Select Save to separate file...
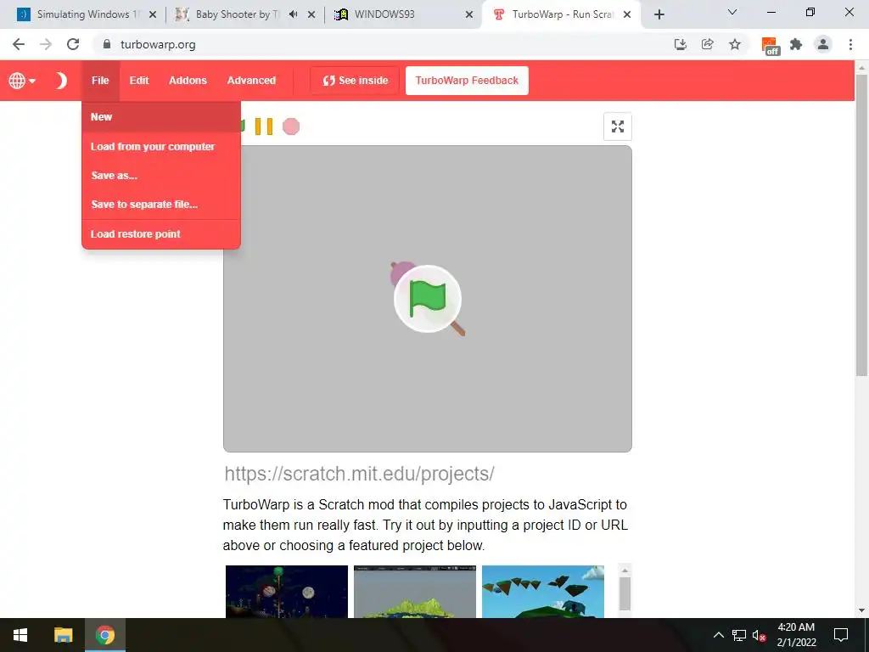Image resolution: width=869 pixels, height=652 pixels. point(161,204)
